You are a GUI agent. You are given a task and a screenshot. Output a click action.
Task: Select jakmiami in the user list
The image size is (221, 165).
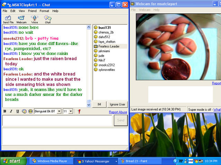tap(104, 51)
